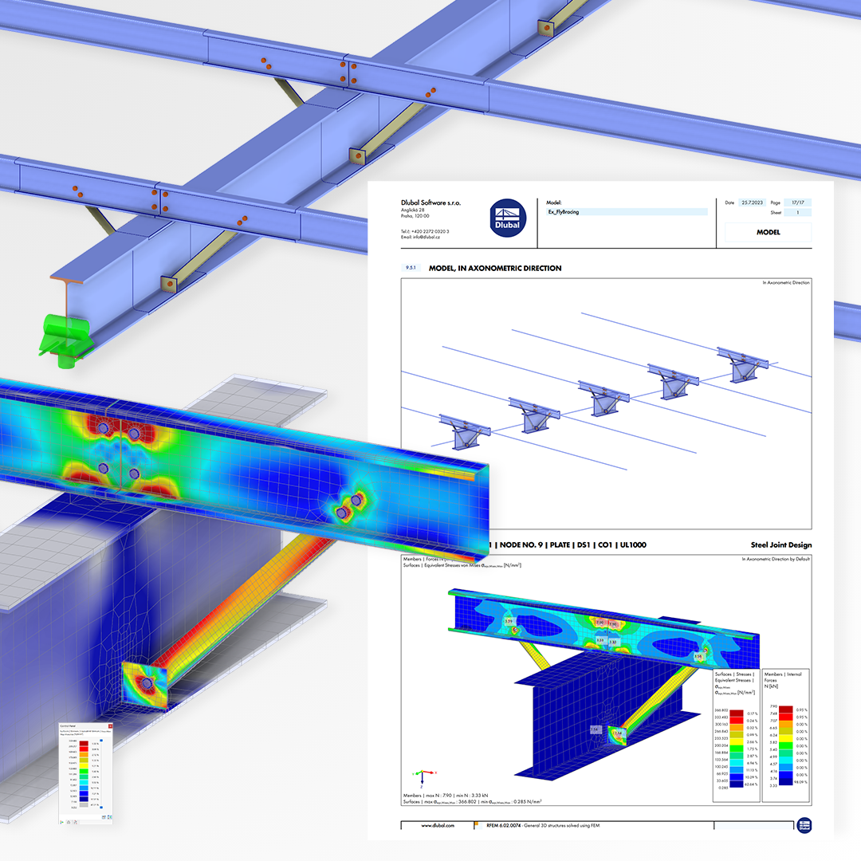This screenshot has height=861, width=861.
Task: Click the color scale options icon in Control Panel
Action: point(104,817)
